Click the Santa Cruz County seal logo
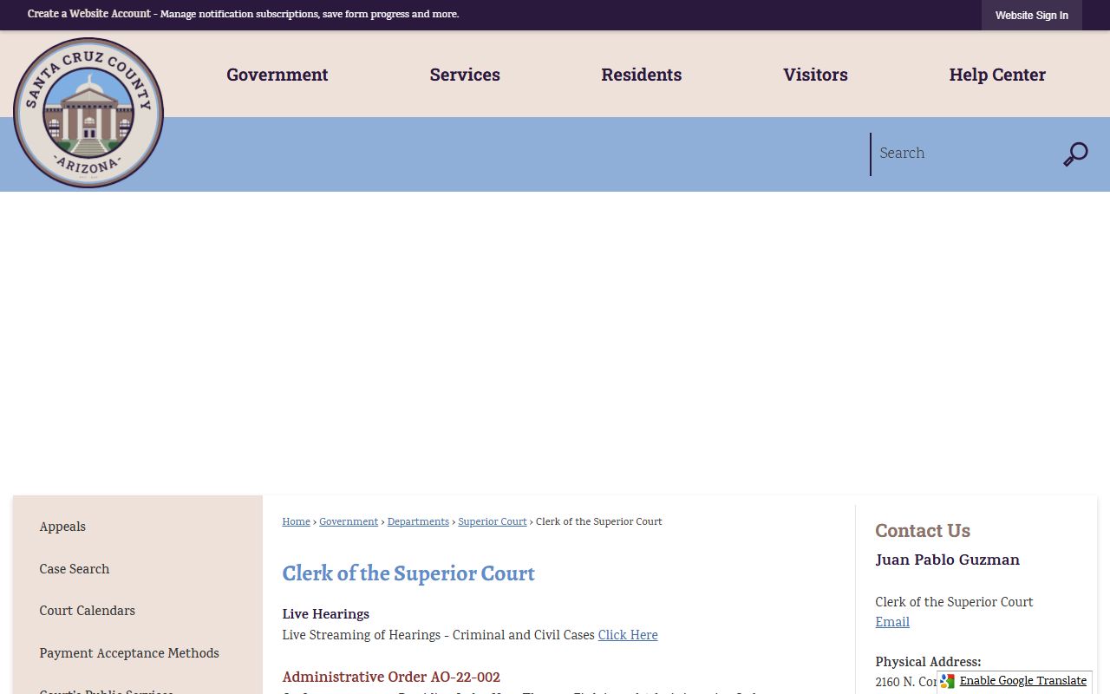Image resolution: width=1110 pixels, height=694 pixels. pyautogui.click(x=88, y=113)
